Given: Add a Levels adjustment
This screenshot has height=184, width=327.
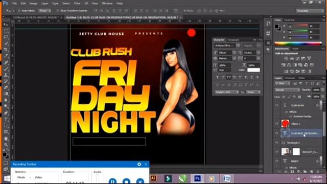Looking at the screenshot, I should click(292, 59).
